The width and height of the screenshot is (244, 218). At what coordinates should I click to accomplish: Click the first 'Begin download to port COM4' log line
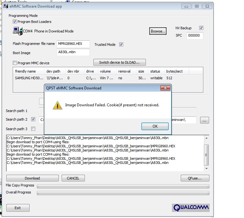pyautogui.click(x=38, y=142)
